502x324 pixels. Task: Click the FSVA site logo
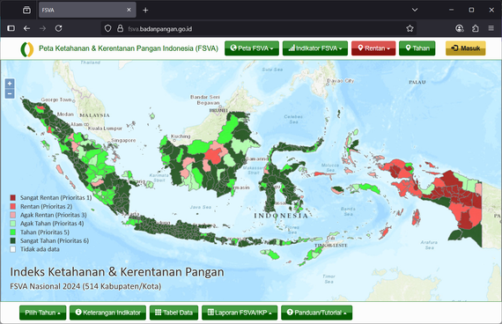tap(27, 49)
